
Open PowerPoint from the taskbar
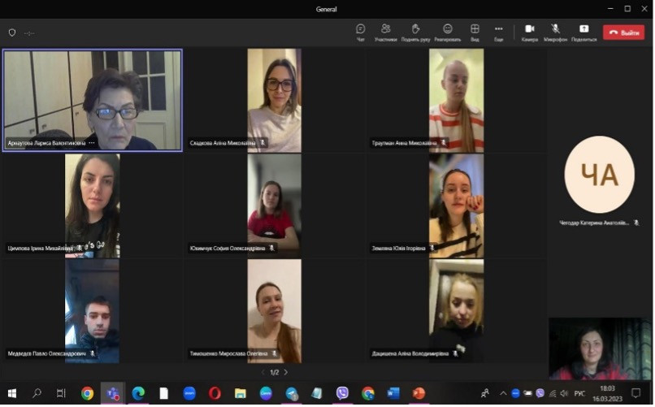(x=419, y=393)
